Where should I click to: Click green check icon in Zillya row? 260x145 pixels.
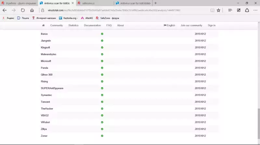tap(102, 129)
